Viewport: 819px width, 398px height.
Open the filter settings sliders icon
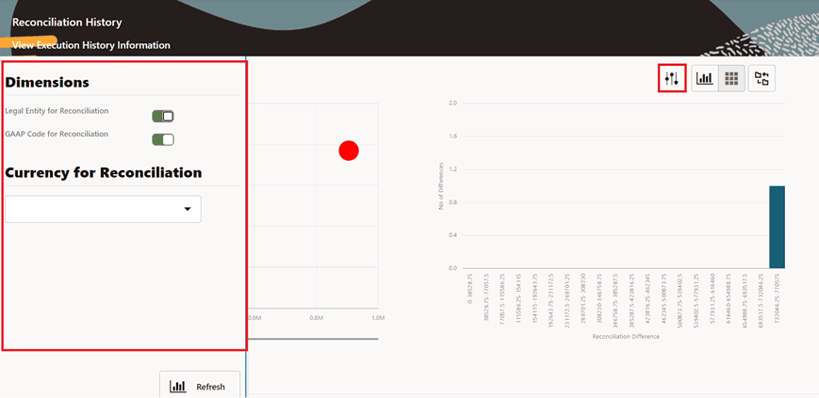tap(671, 79)
